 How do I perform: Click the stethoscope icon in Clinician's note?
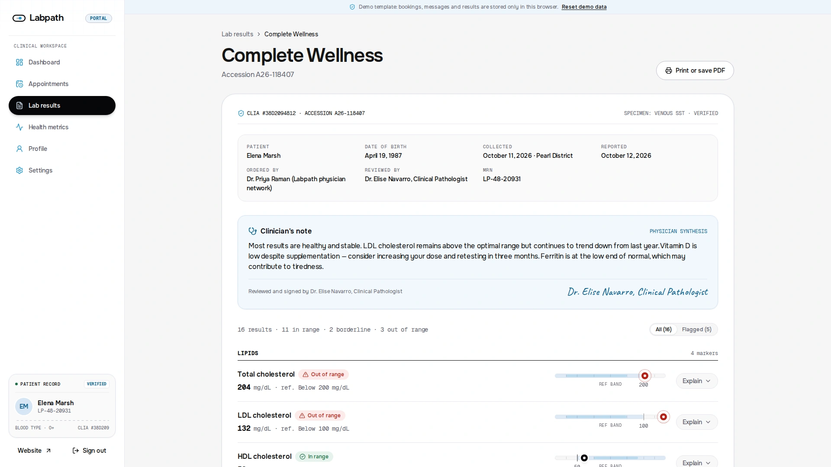253,231
